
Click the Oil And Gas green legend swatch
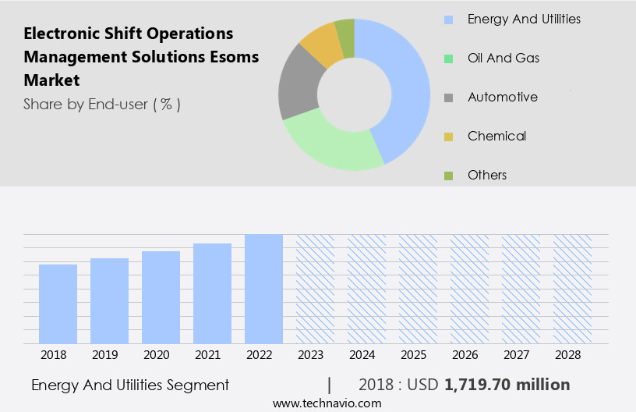(448, 59)
